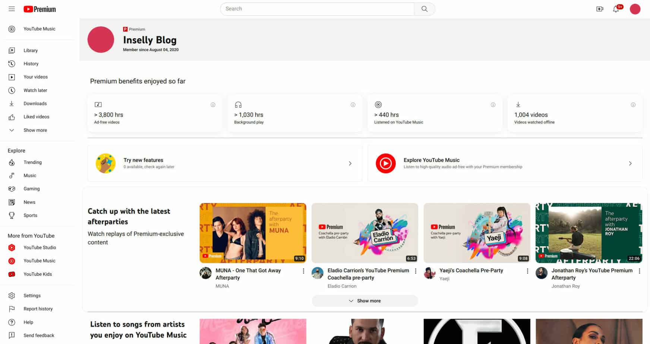Screen dimensions: 650x344
Task: Click Jonathan Roy channel name
Action: tap(565, 286)
